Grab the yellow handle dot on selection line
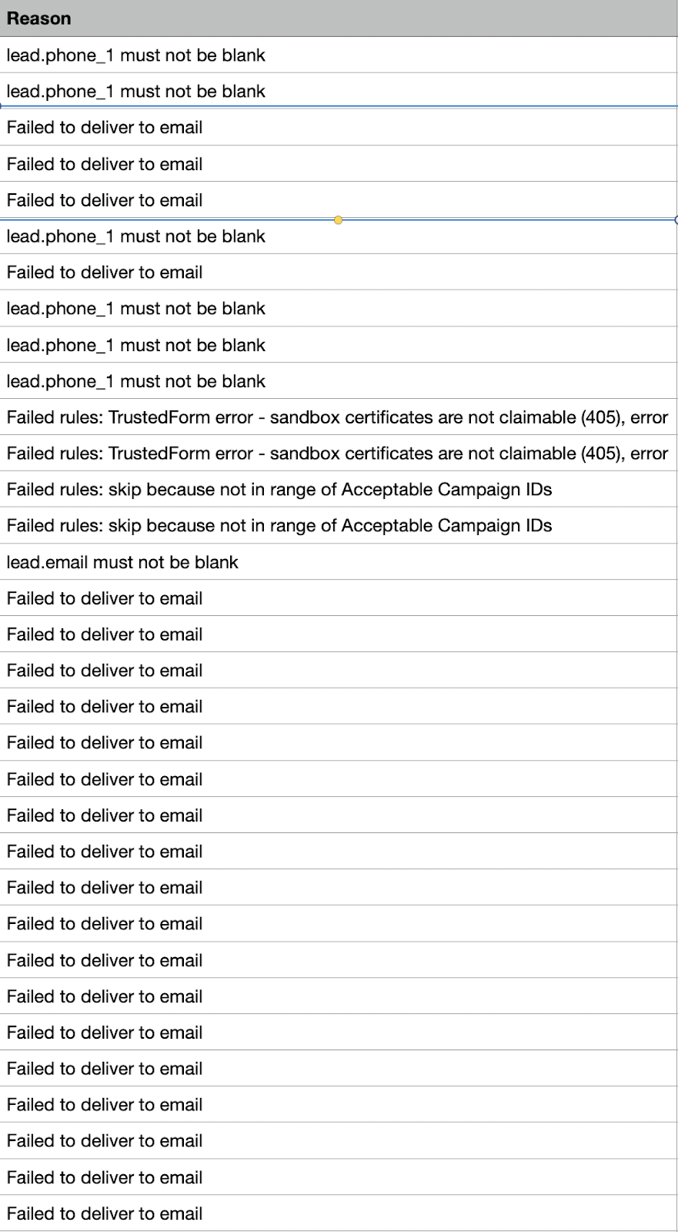This screenshot has height=1232, width=678. pos(338,220)
